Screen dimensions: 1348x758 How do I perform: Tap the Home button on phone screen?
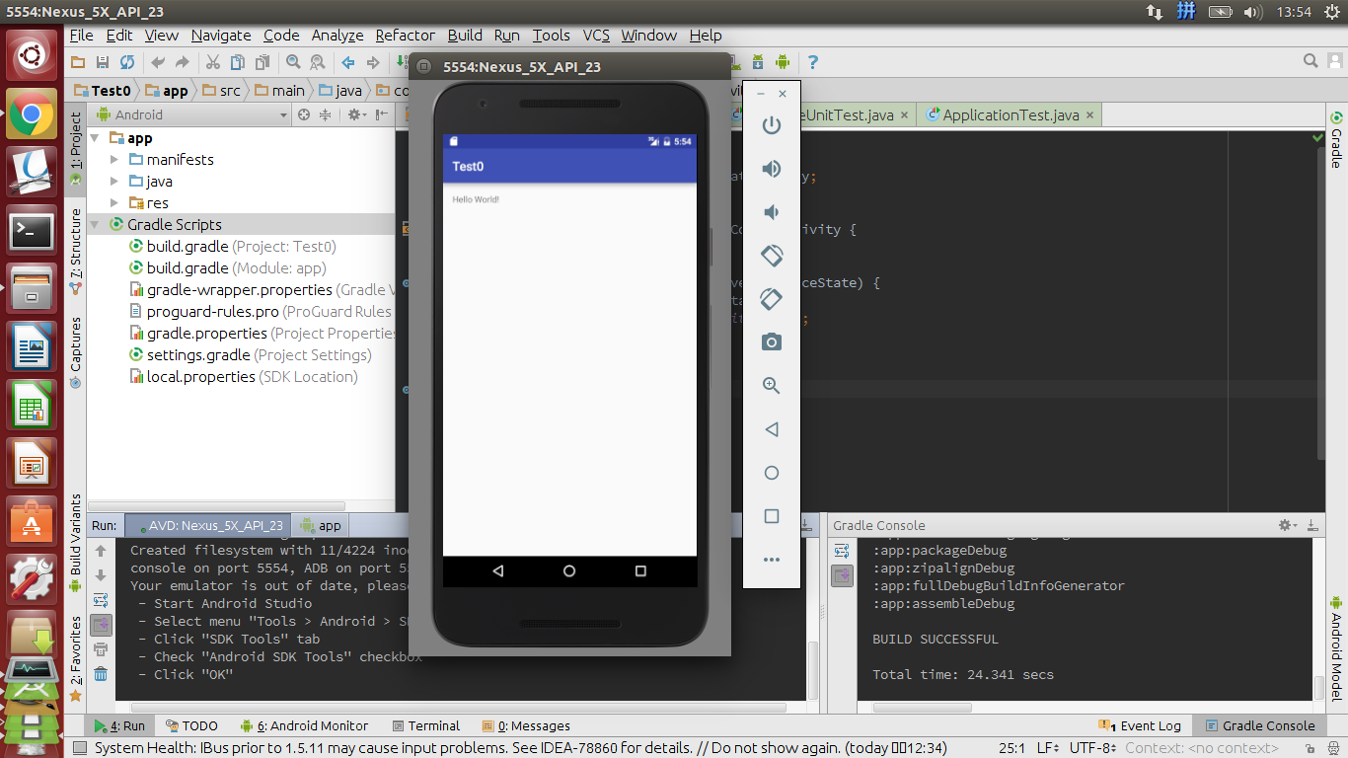tap(569, 571)
